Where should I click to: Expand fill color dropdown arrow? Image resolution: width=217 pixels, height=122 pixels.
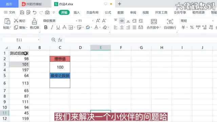click(x=92, y=27)
